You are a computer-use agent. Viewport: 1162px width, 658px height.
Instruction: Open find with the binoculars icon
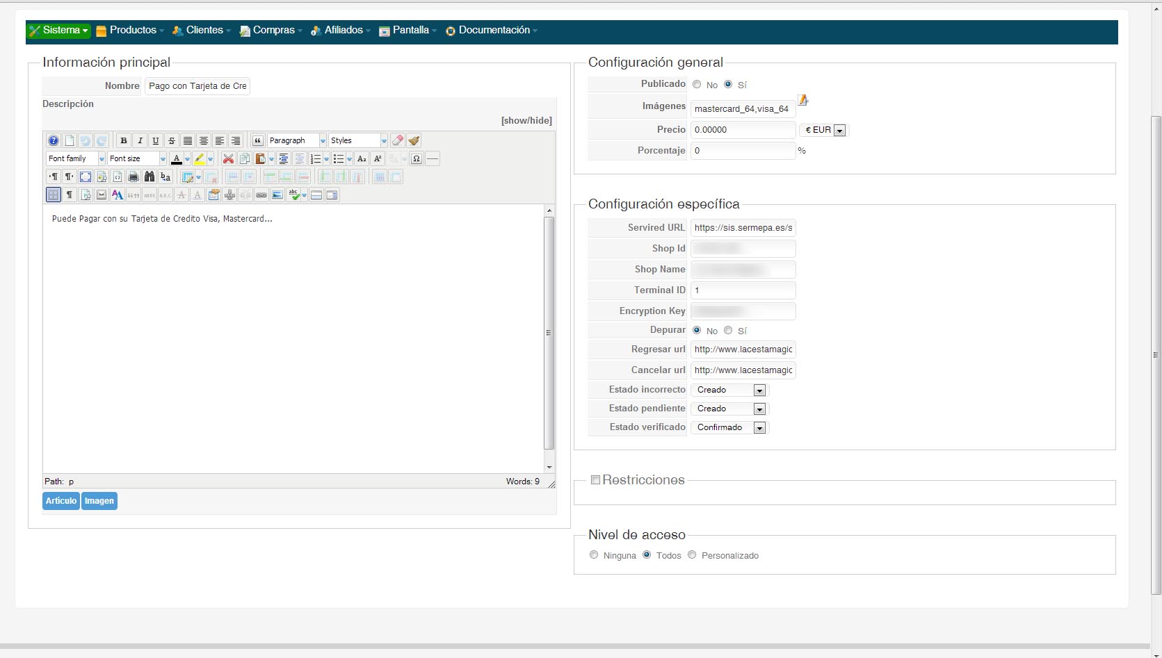[150, 176]
